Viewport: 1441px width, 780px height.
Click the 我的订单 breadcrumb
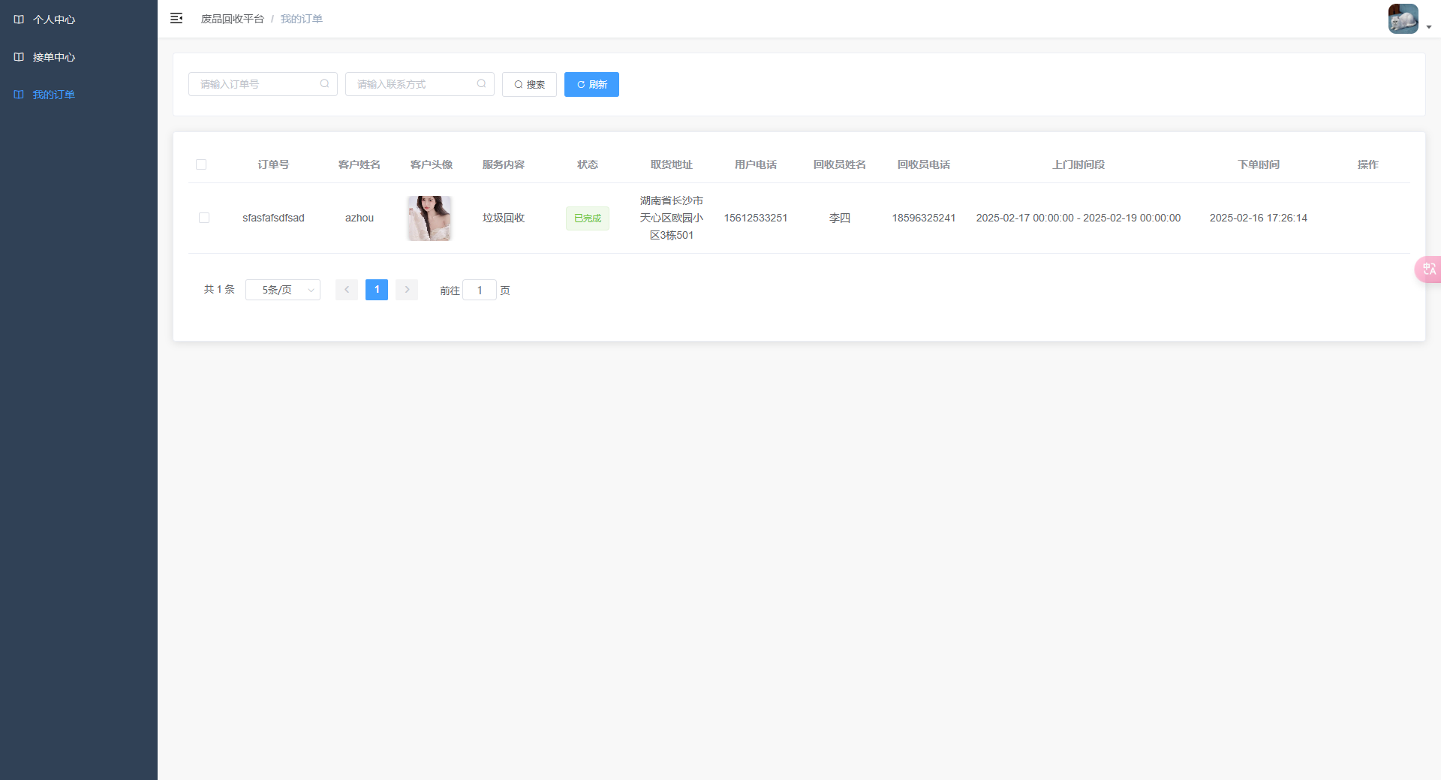point(302,19)
